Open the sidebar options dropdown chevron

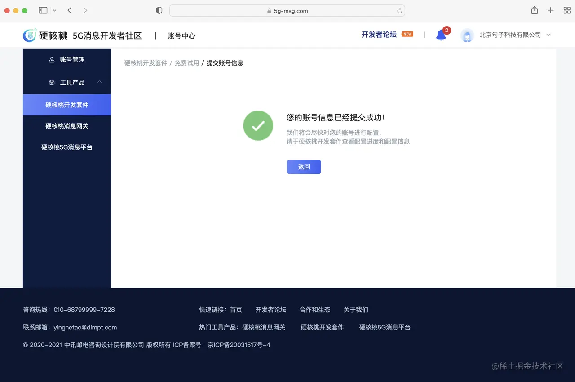coord(55,10)
